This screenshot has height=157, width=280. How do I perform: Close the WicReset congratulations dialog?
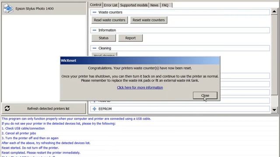(205, 96)
